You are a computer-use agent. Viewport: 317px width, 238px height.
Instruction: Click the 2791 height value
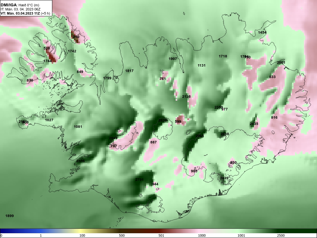pos(139,180)
